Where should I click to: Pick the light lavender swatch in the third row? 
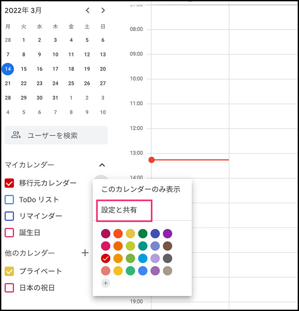[x=155, y=258]
